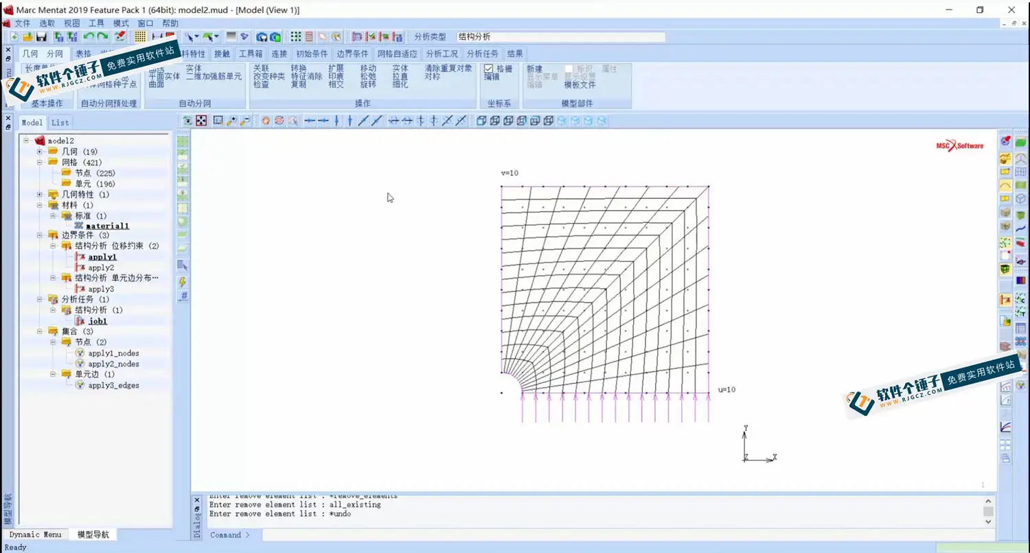Image resolution: width=1030 pixels, height=553 pixels.
Task: Click the Zoom in magnifier icon
Action: (231, 121)
